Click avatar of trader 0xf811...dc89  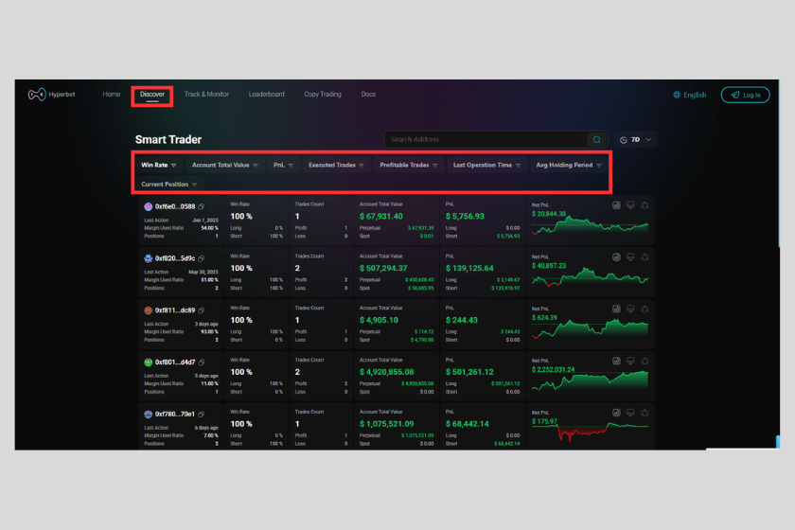pyautogui.click(x=148, y=310)
